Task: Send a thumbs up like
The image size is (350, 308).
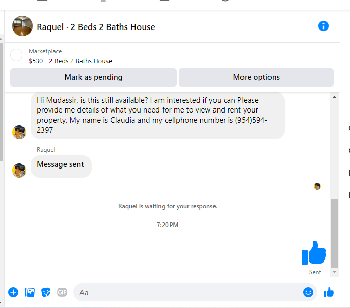Action: pyautogui.click(x=329, y=292)
